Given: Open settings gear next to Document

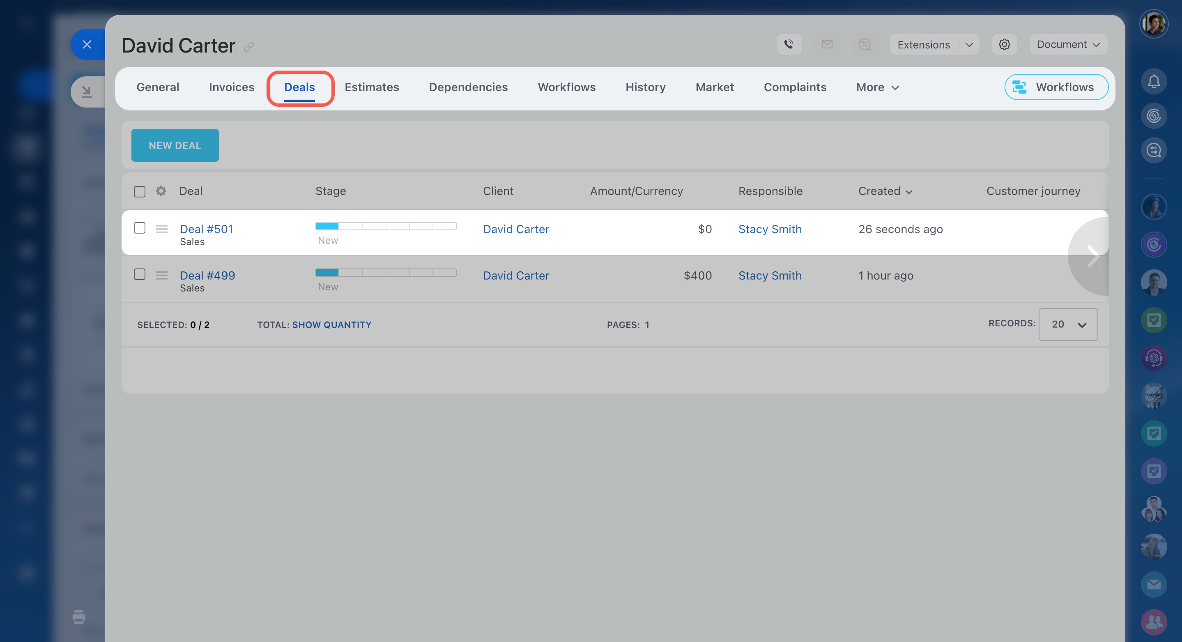Looking at the screenshot, I should (1004, 44).
